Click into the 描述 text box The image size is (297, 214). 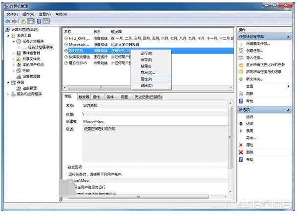pyautogui.click(x=155, y=144)
